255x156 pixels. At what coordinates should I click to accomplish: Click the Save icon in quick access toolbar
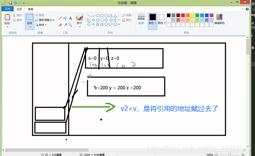(x=10, y=3)
